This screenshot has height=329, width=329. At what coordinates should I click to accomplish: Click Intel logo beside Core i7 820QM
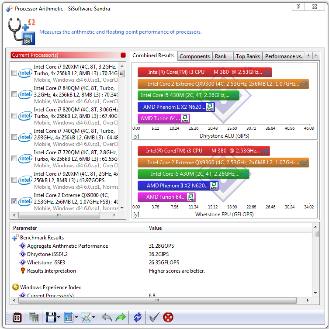[25, 116]
